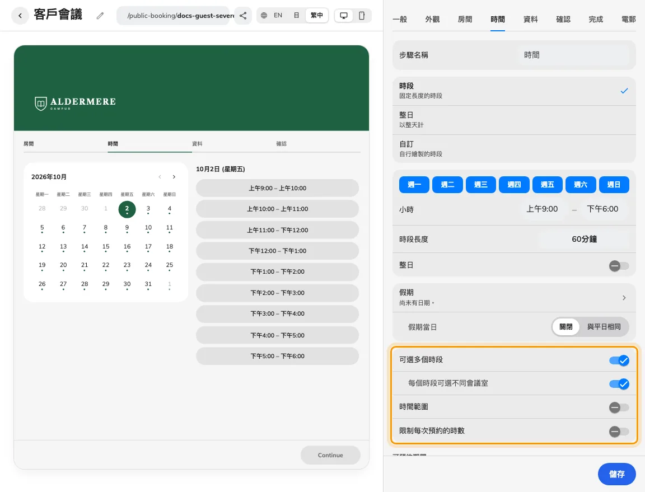Open the 房間 settings tab
Image resolution: width=645 pixels, height=492 pixels.
(465, 20)
